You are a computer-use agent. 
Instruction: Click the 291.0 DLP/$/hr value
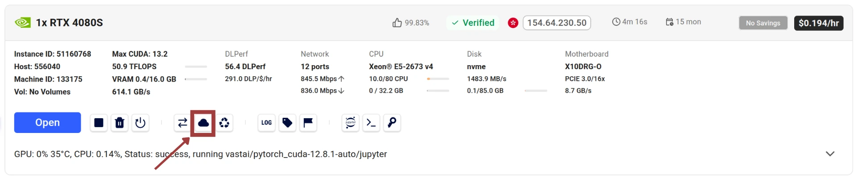tap(249, 79)
